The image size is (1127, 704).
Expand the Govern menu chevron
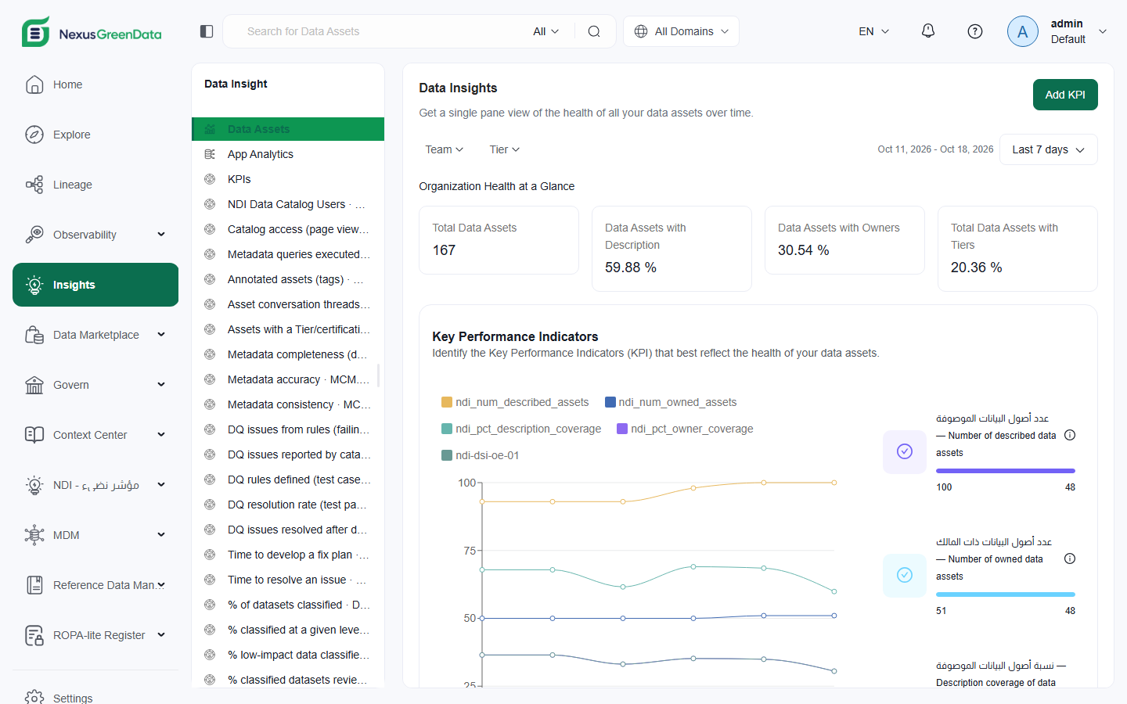[161, 385]
